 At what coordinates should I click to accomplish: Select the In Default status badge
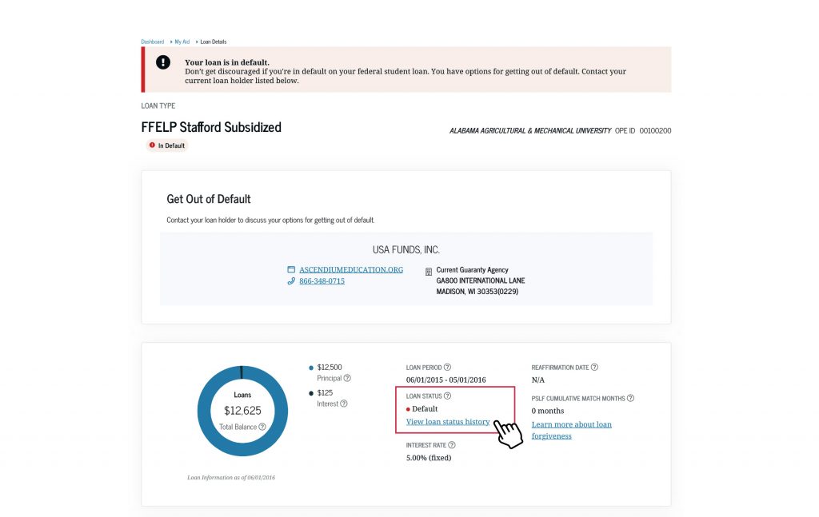(x=166, y=145)
